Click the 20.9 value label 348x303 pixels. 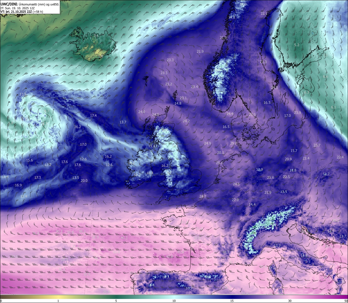point(288,159)
